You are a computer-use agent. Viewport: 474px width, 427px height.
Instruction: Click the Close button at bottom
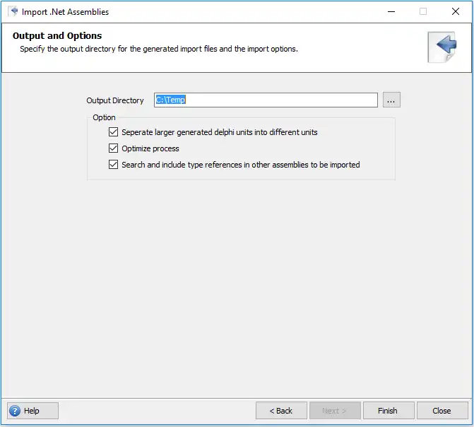[442, 411]
